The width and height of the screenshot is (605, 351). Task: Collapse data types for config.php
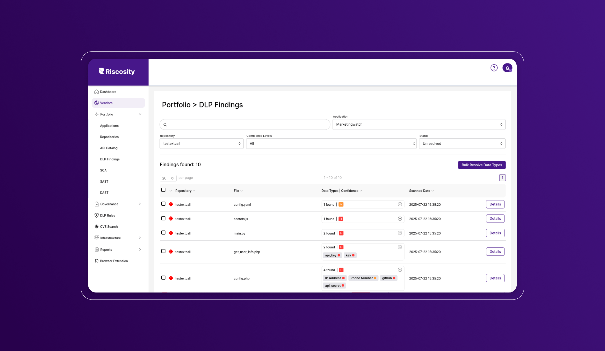pos(400,270)
